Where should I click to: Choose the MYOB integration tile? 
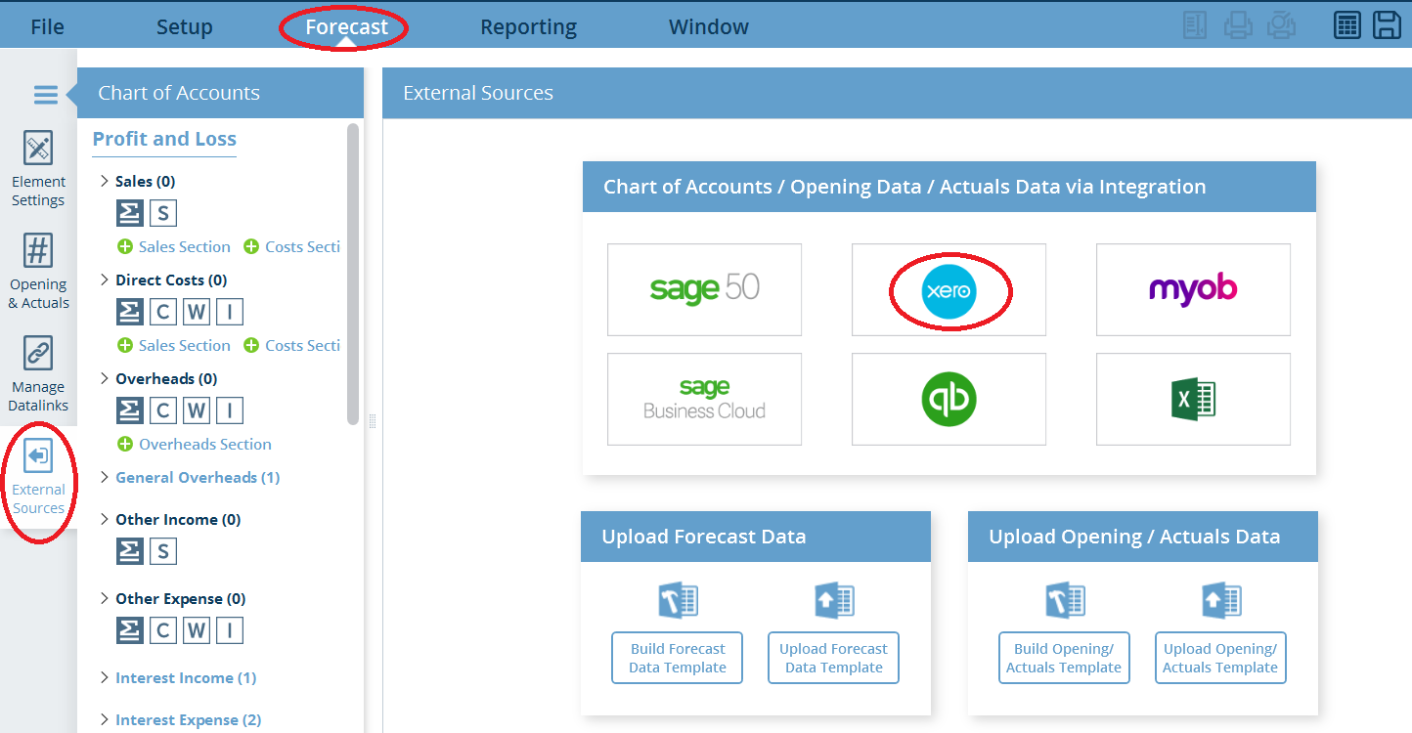tap(1193, 289)
